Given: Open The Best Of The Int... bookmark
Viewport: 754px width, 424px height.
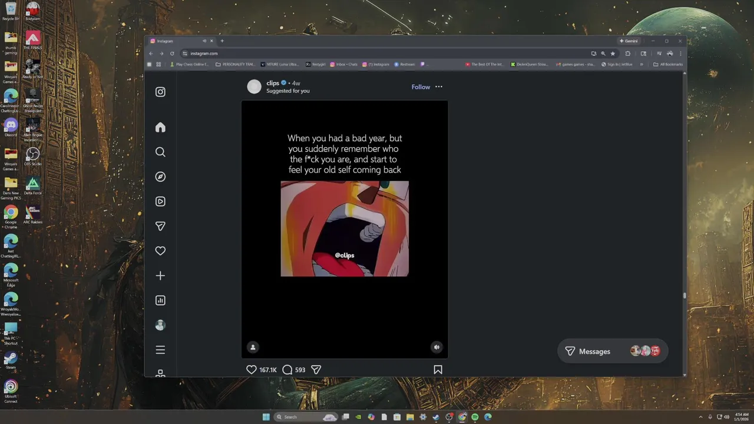Looking at the screenshot, I should [x=484, y=64].
